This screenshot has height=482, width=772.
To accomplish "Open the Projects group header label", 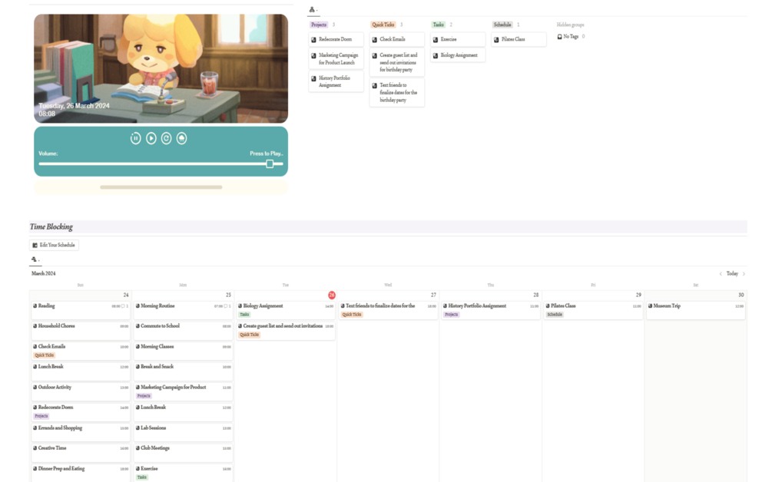I will click(319, 25).
